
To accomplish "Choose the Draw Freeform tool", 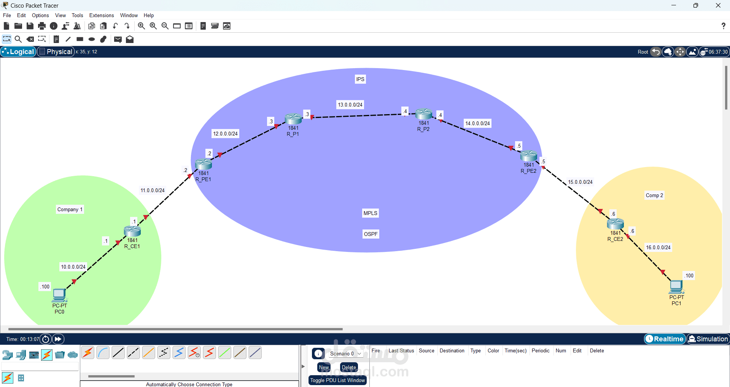I will point(103,39).
